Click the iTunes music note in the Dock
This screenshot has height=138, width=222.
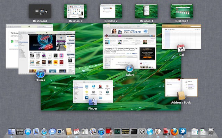(101, 132)
